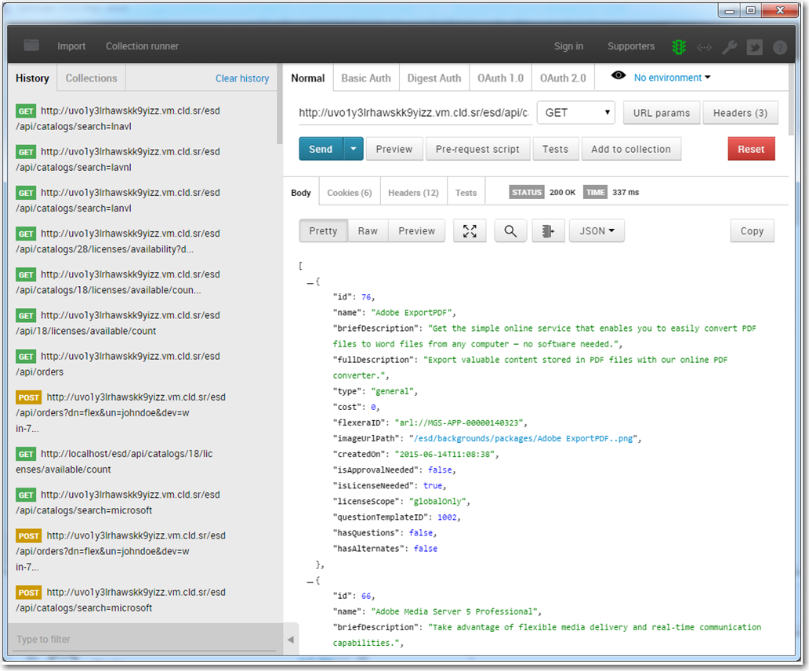The image size is (809, 671).
Task: Open the Headers (12) response tab
Action: coord(413,190)
